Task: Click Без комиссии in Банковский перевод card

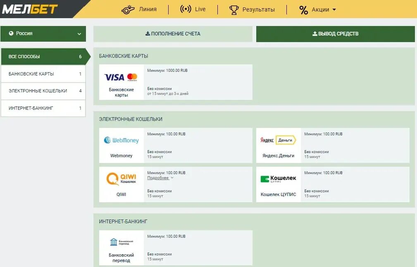Action: [x=160, y=254]
